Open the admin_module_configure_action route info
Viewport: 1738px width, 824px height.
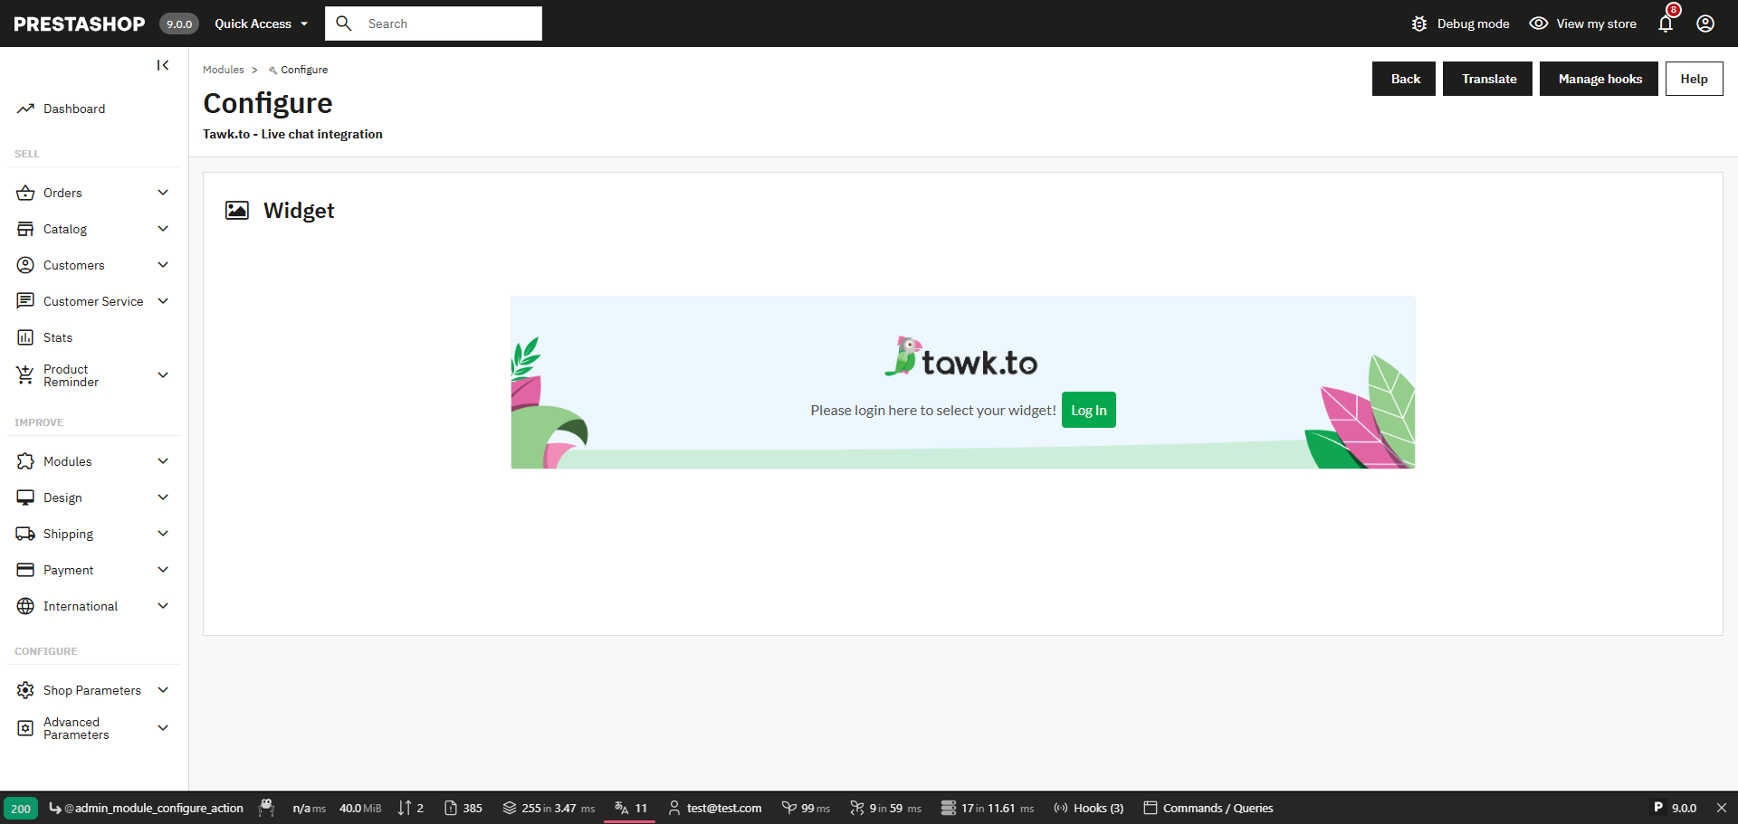[x=146, y=808]
